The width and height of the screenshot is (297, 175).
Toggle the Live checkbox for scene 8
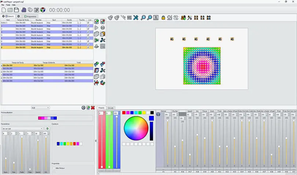coord(88,47)
